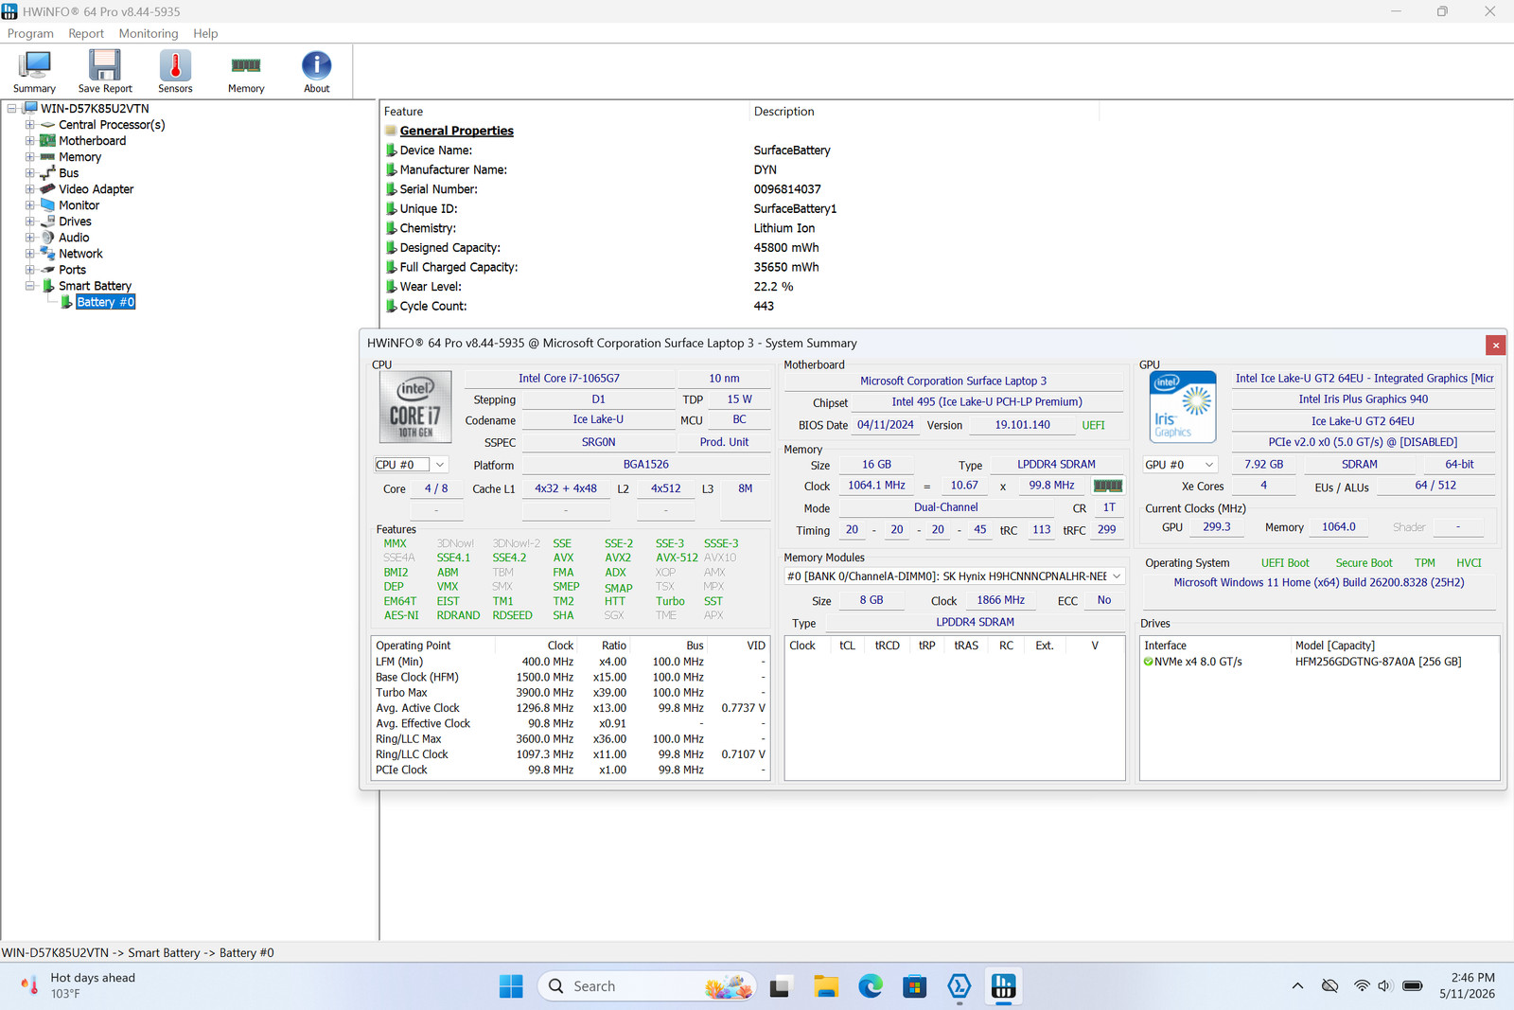Open the Windows Start menu

coord(511,986)
